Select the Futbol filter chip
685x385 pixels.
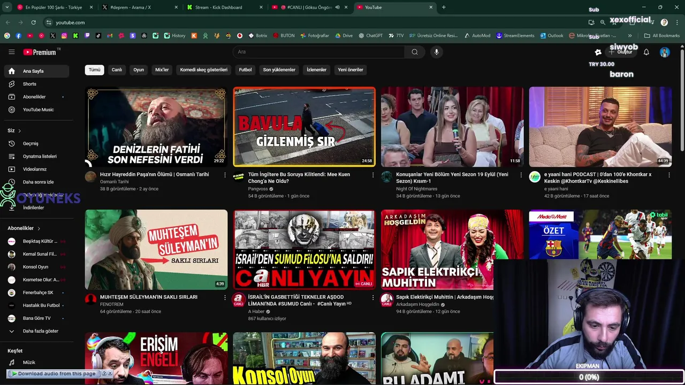coord(245,70)
